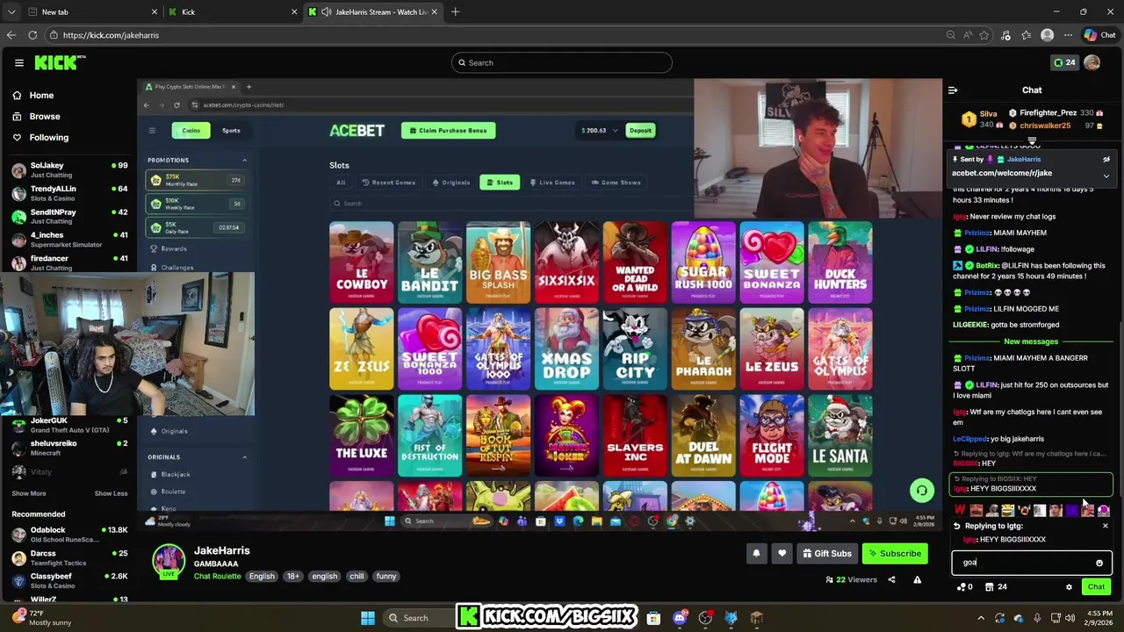Switch to the Kick browser tab
The height and width of the screenshot is (632, 1124).
tap(233, 11)
